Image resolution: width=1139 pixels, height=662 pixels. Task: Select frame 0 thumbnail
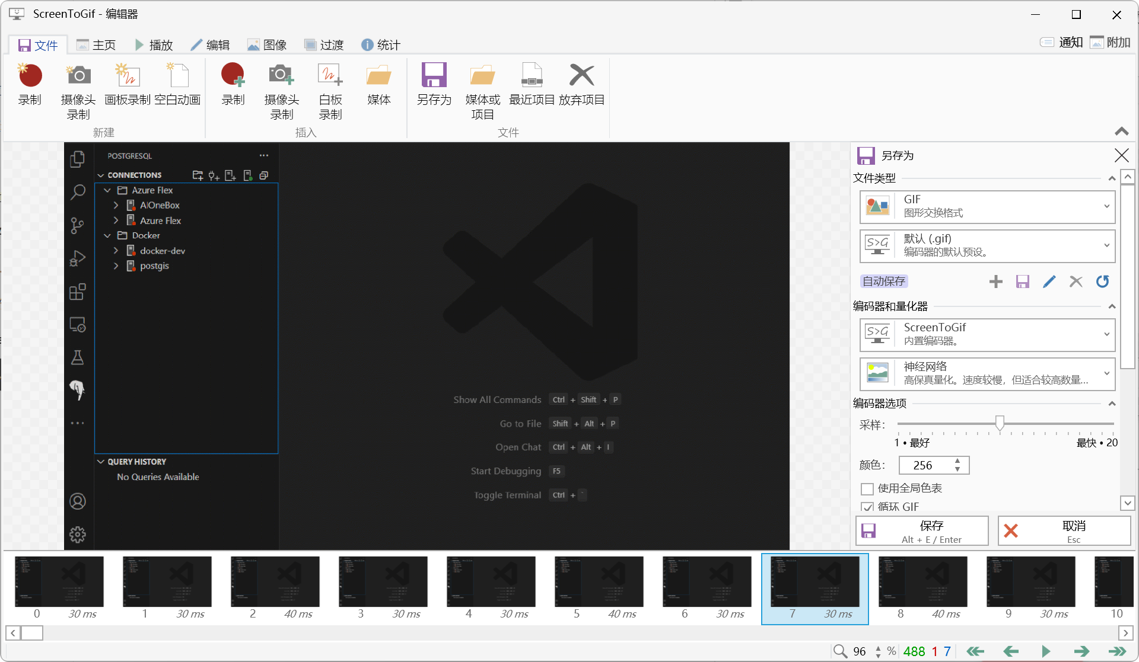pos(59,589)
